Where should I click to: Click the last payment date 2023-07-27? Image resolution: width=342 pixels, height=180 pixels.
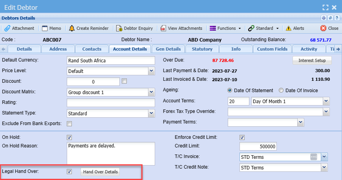pos(225,71)
